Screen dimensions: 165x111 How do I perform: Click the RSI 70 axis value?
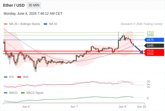(148, 82)
